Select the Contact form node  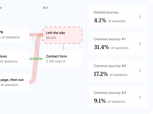[63, 59]
